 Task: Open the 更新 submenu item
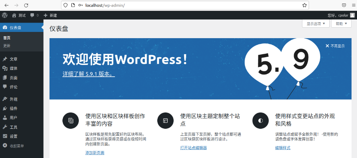click(7, 46)
